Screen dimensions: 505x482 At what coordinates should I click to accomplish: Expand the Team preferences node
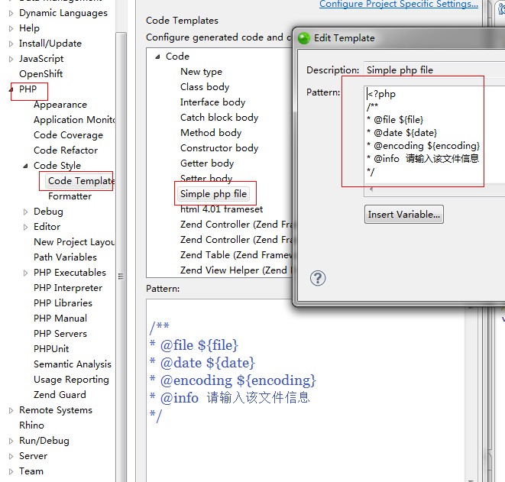tap(11, 471)
